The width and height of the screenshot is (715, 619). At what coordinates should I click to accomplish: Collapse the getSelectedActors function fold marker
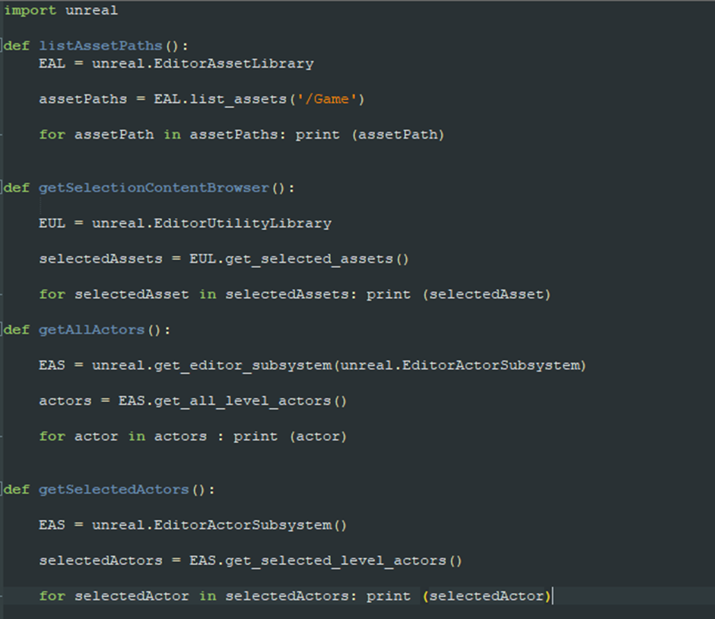click(2, 490)
